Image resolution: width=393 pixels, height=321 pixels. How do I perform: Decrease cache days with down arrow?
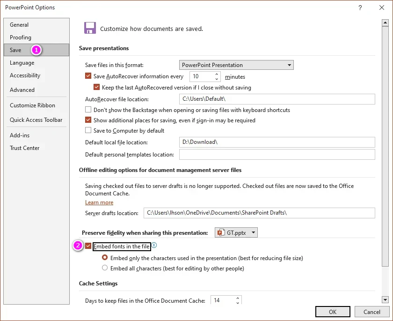pyautogui.click(x=238, y=303)
